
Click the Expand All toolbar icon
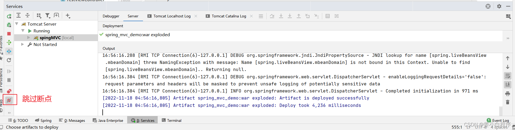(x=19, y=16)
